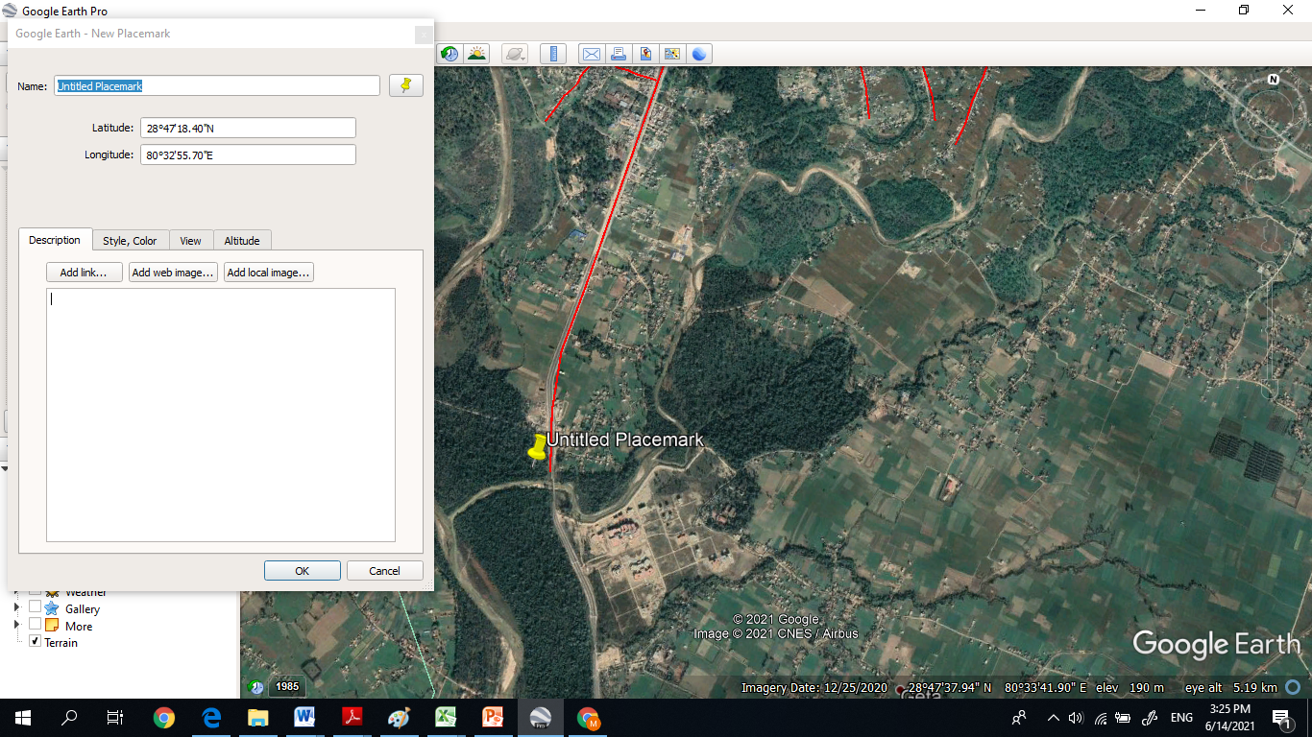Open Google Earth web blue sphere icon
The height and width of the screenshot is (737, 1312).
click(x=699, y=54)
